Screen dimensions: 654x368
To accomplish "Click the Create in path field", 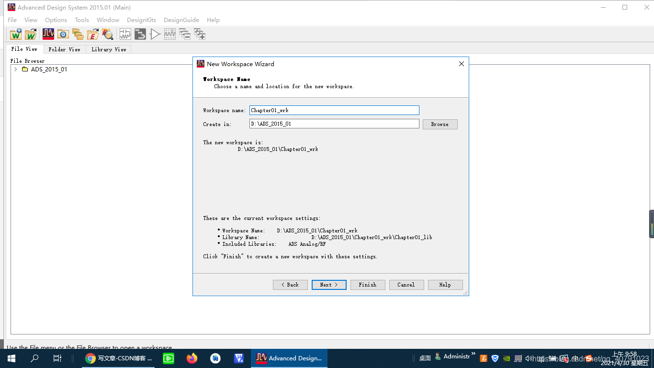I will tap(334, 124).
